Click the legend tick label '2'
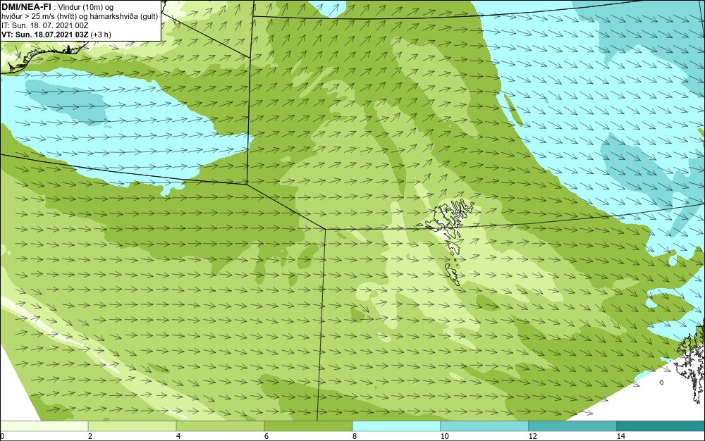Screen dimensions: 705x441 90,436
